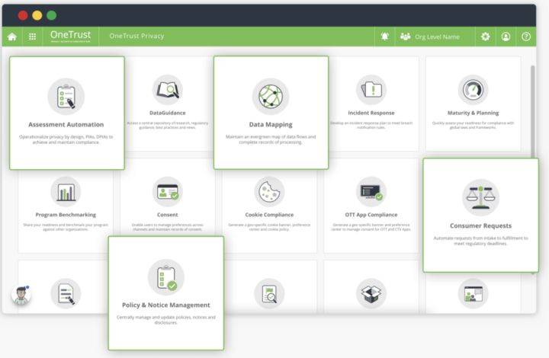549x358 pixels.
Task: Click the assistant avatar with glasses
Action: pyautogui.click(x=21, y=296)
